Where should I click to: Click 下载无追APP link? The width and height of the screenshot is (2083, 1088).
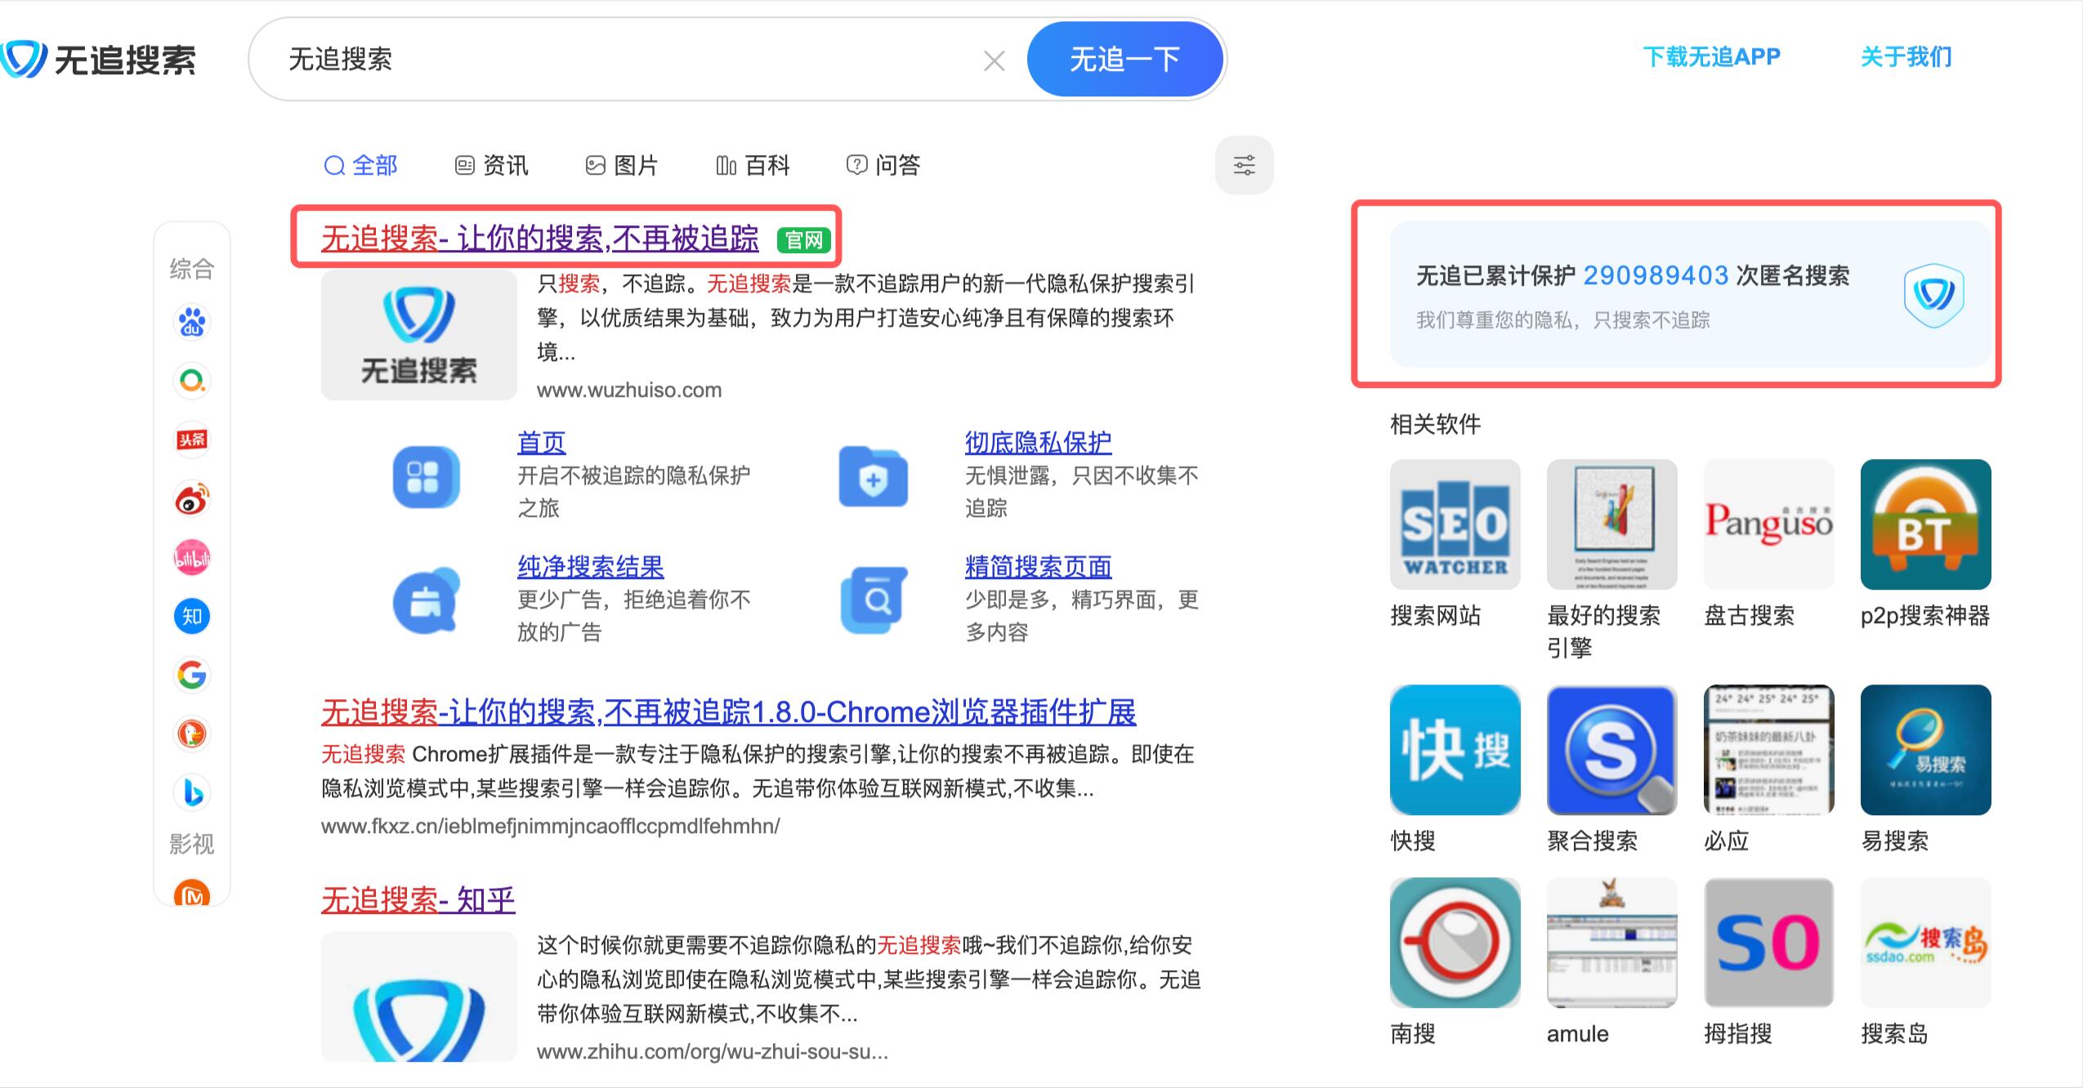tap(1711, 57)
